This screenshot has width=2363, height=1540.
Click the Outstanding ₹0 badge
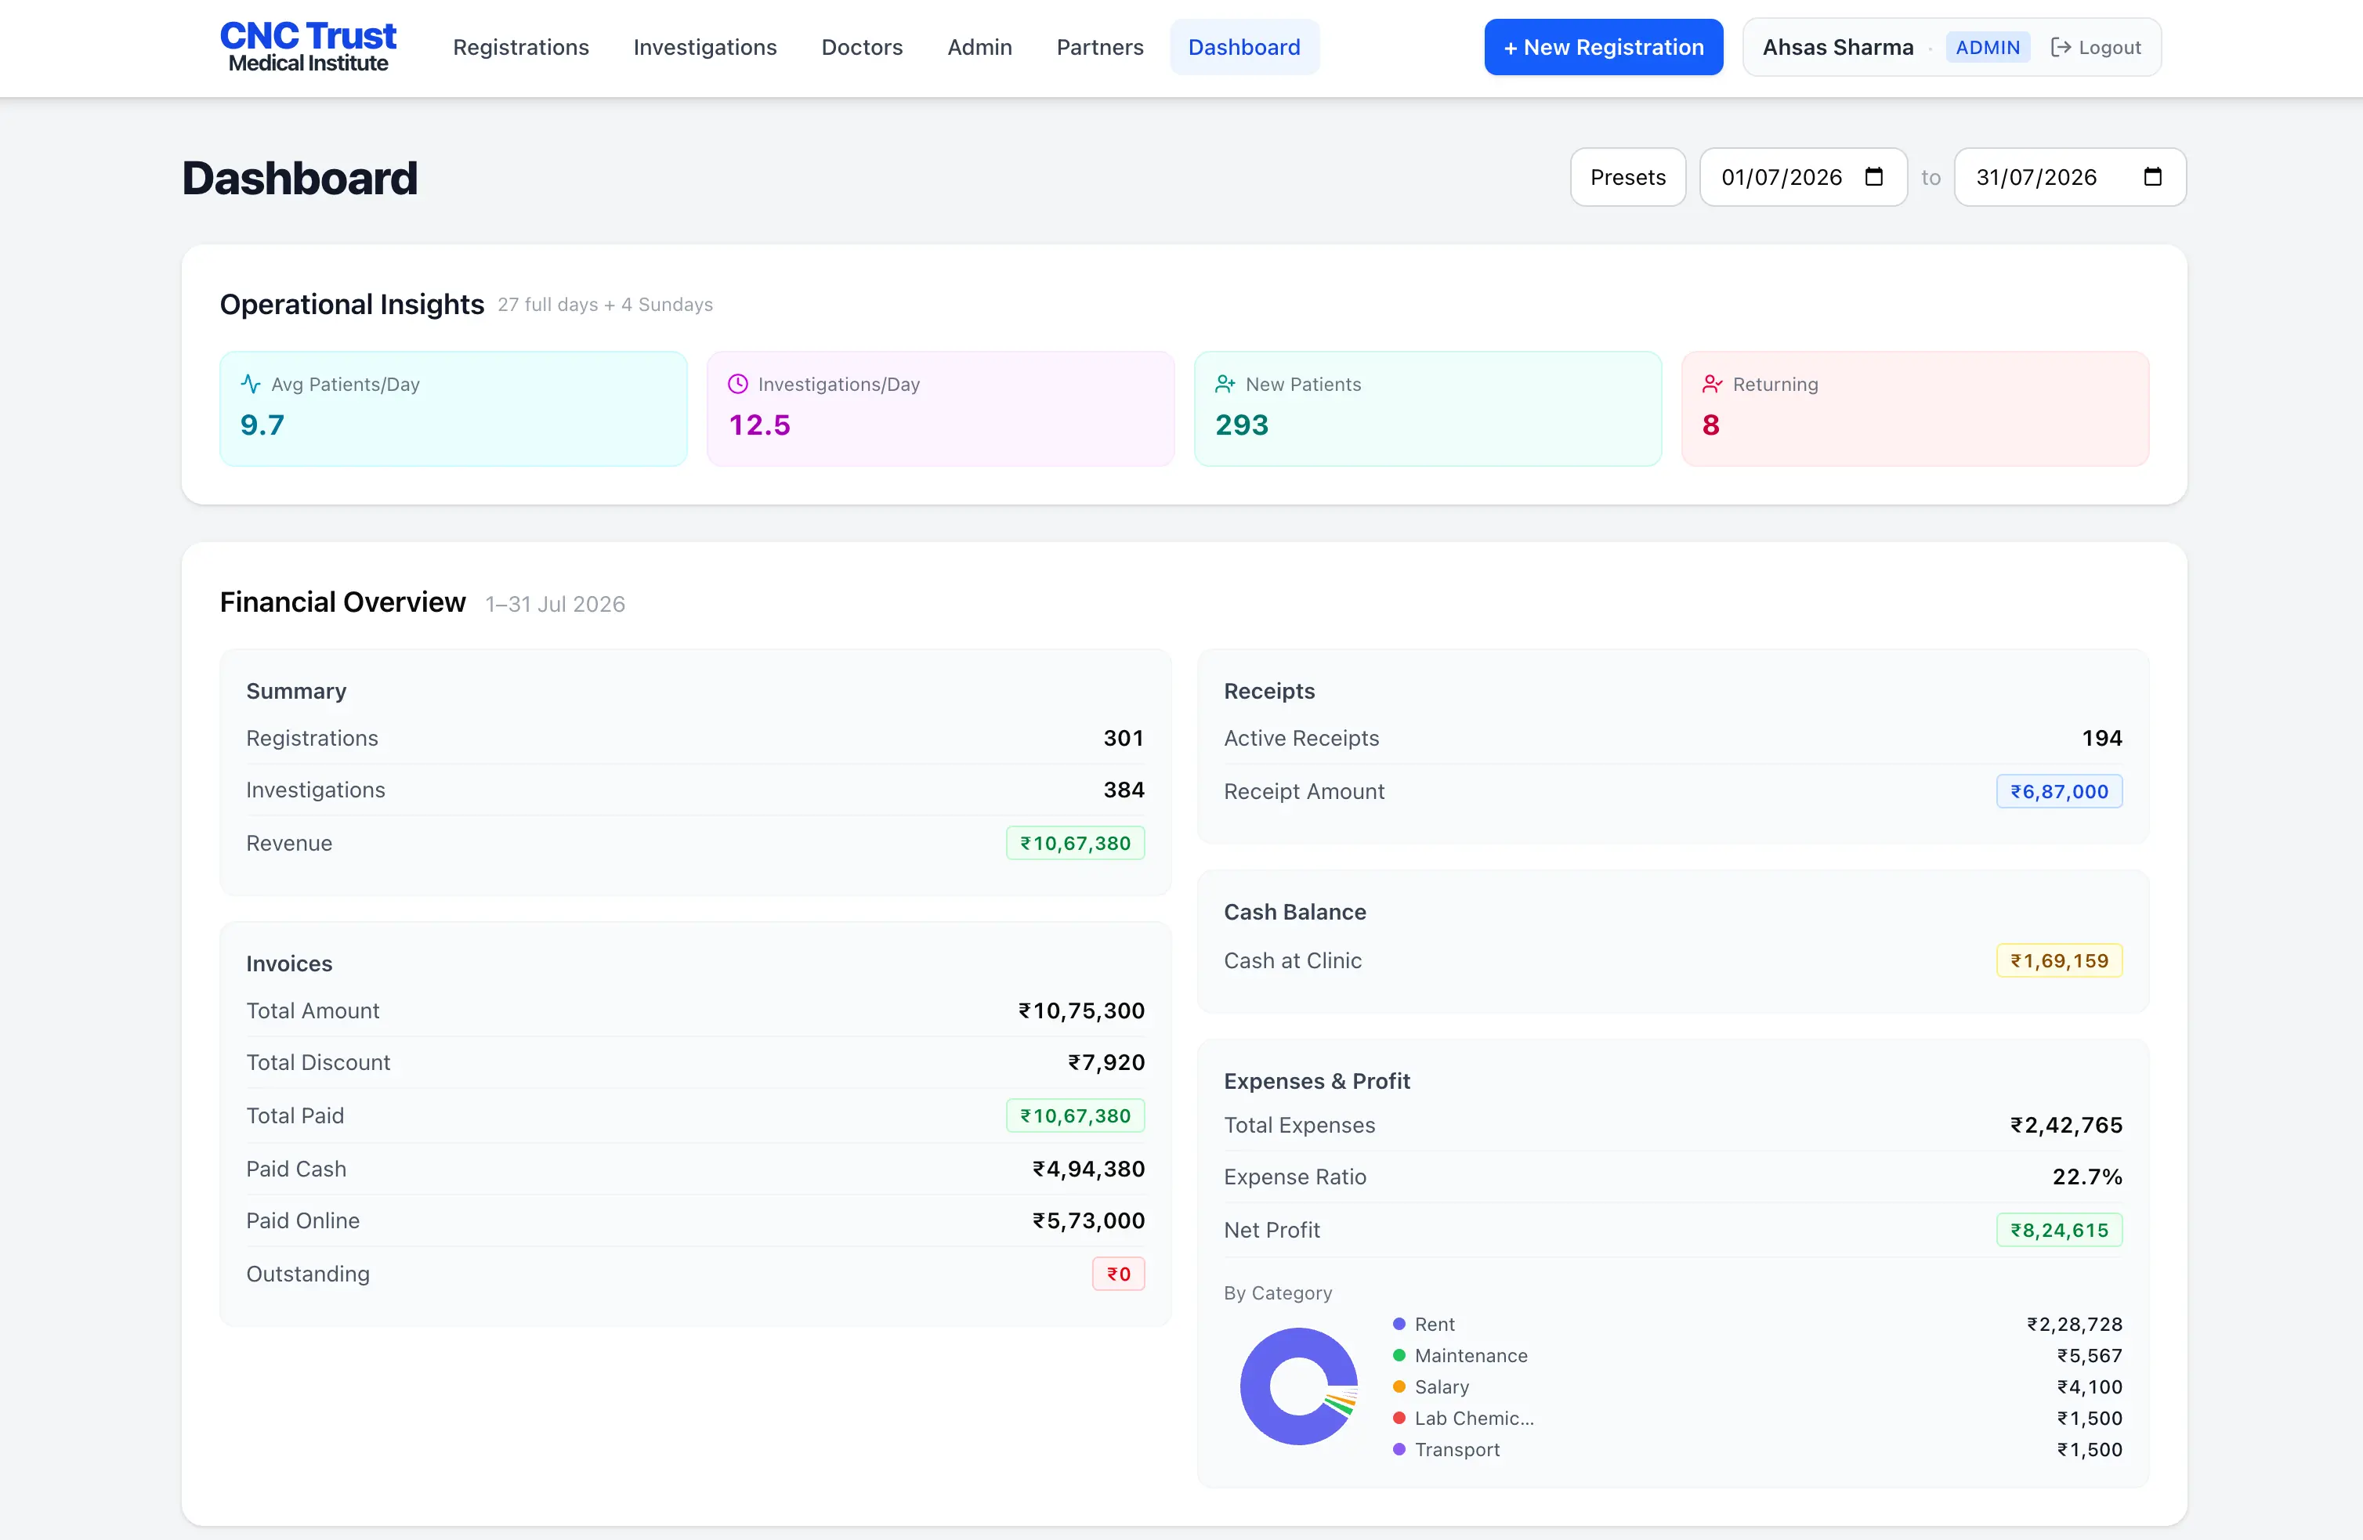tap(1118, 1273)
